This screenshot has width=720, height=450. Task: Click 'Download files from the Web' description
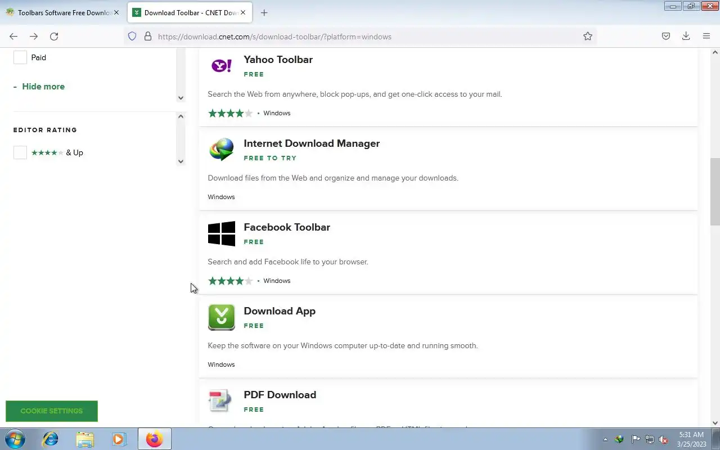pos(333,178)
